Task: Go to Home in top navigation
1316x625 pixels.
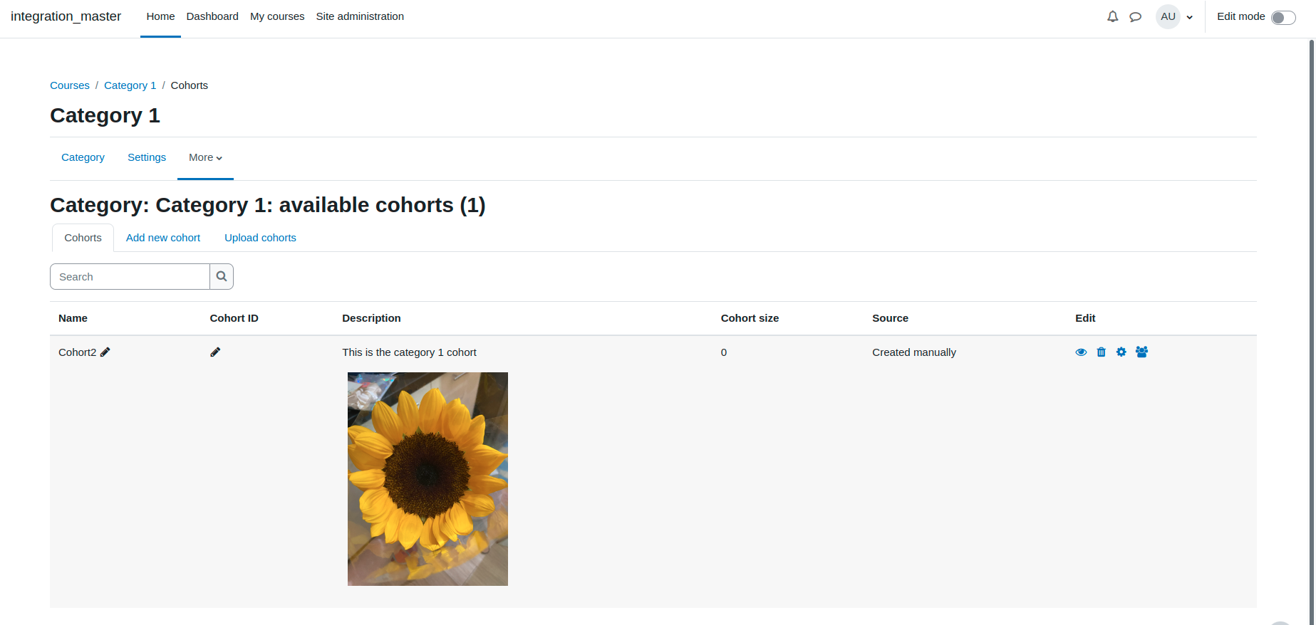Action: [160, 16]
